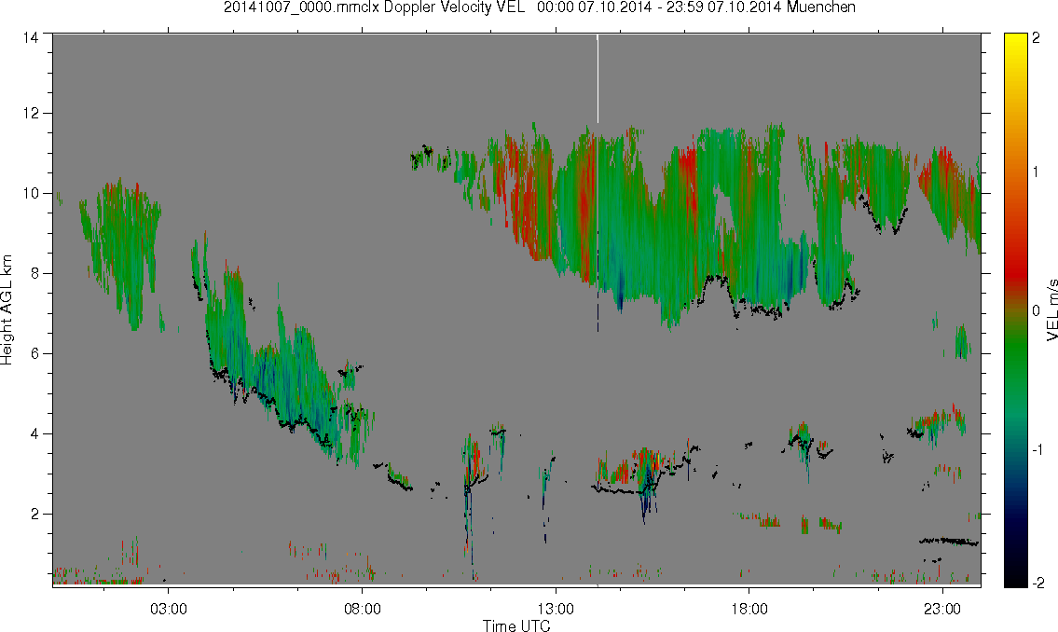1058x632 pixels.
Task: Click the '18:00' time axis label
Action: click(x=749, y=609)
